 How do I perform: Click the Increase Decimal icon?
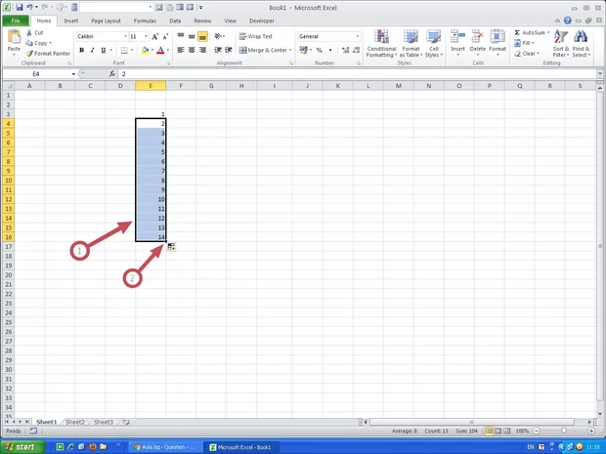(345, 50)
